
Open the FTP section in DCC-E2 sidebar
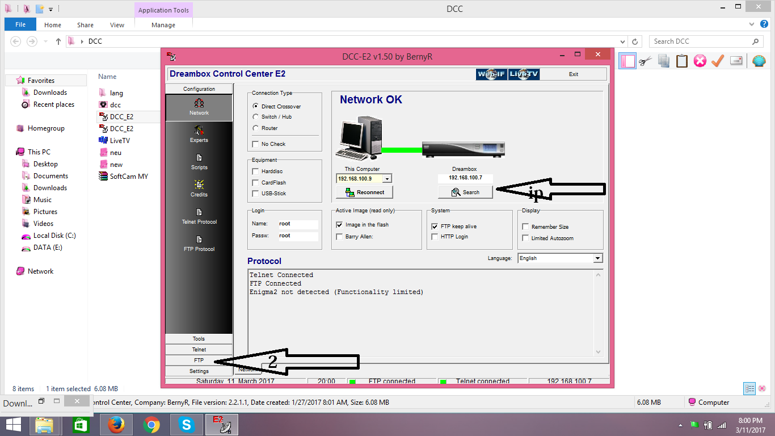(199, 360)
